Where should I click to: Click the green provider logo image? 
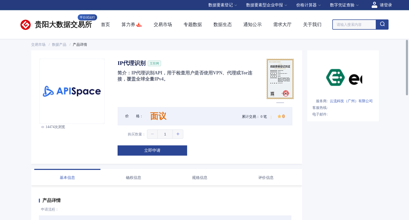pyautogui.click(x=344, y=77)
